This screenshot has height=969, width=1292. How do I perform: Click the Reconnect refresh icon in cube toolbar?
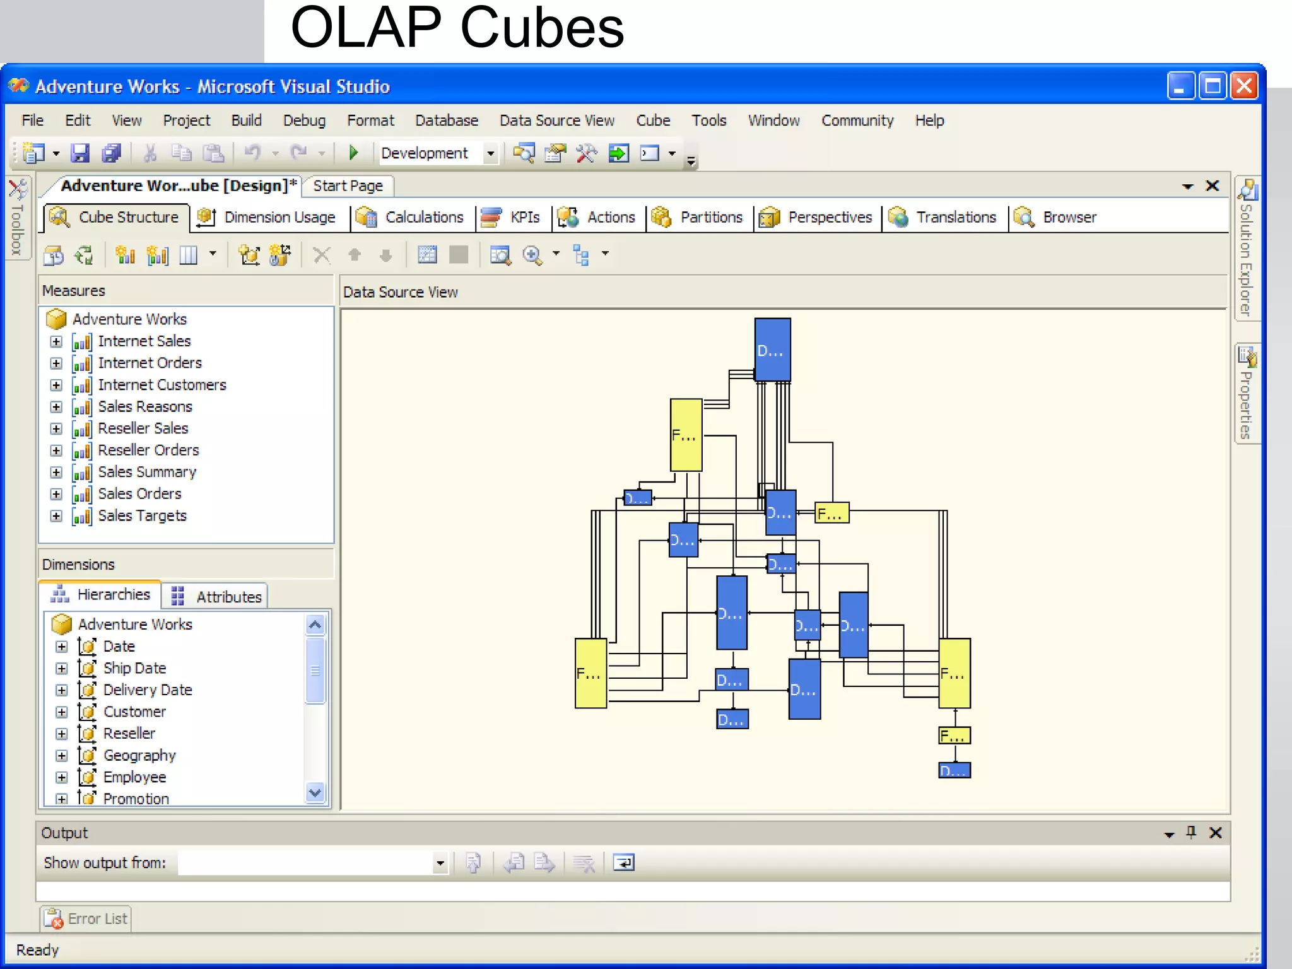click(84, 255)
